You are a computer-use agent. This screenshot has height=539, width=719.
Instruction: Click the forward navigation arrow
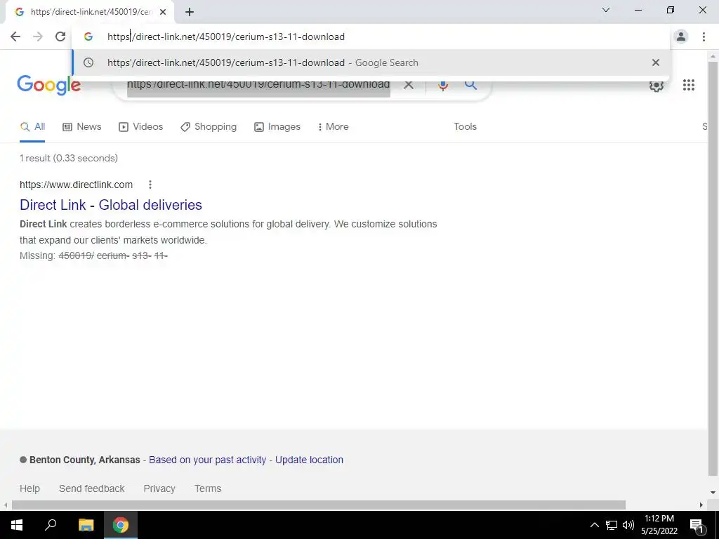38,36
